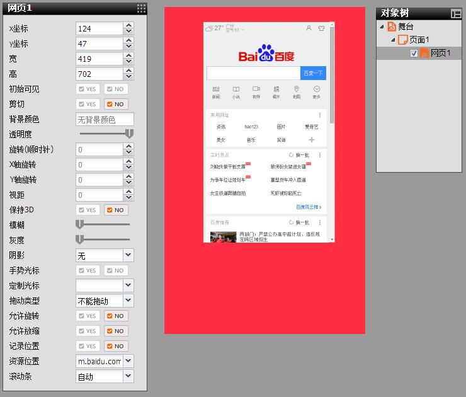Open the 音乐 link
Image resolution: width=466 pixels, height=397 pixels.
click(x=251, y=140)
